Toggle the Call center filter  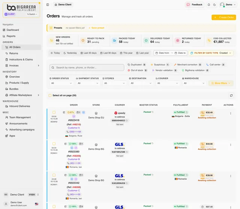[215, 65]
